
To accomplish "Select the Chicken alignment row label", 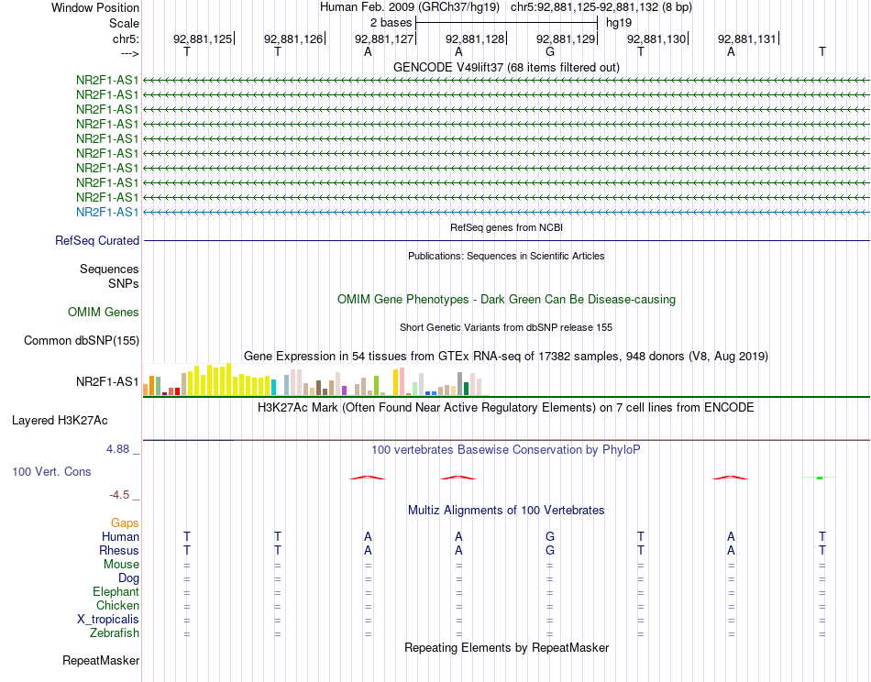I will point(117,605).
